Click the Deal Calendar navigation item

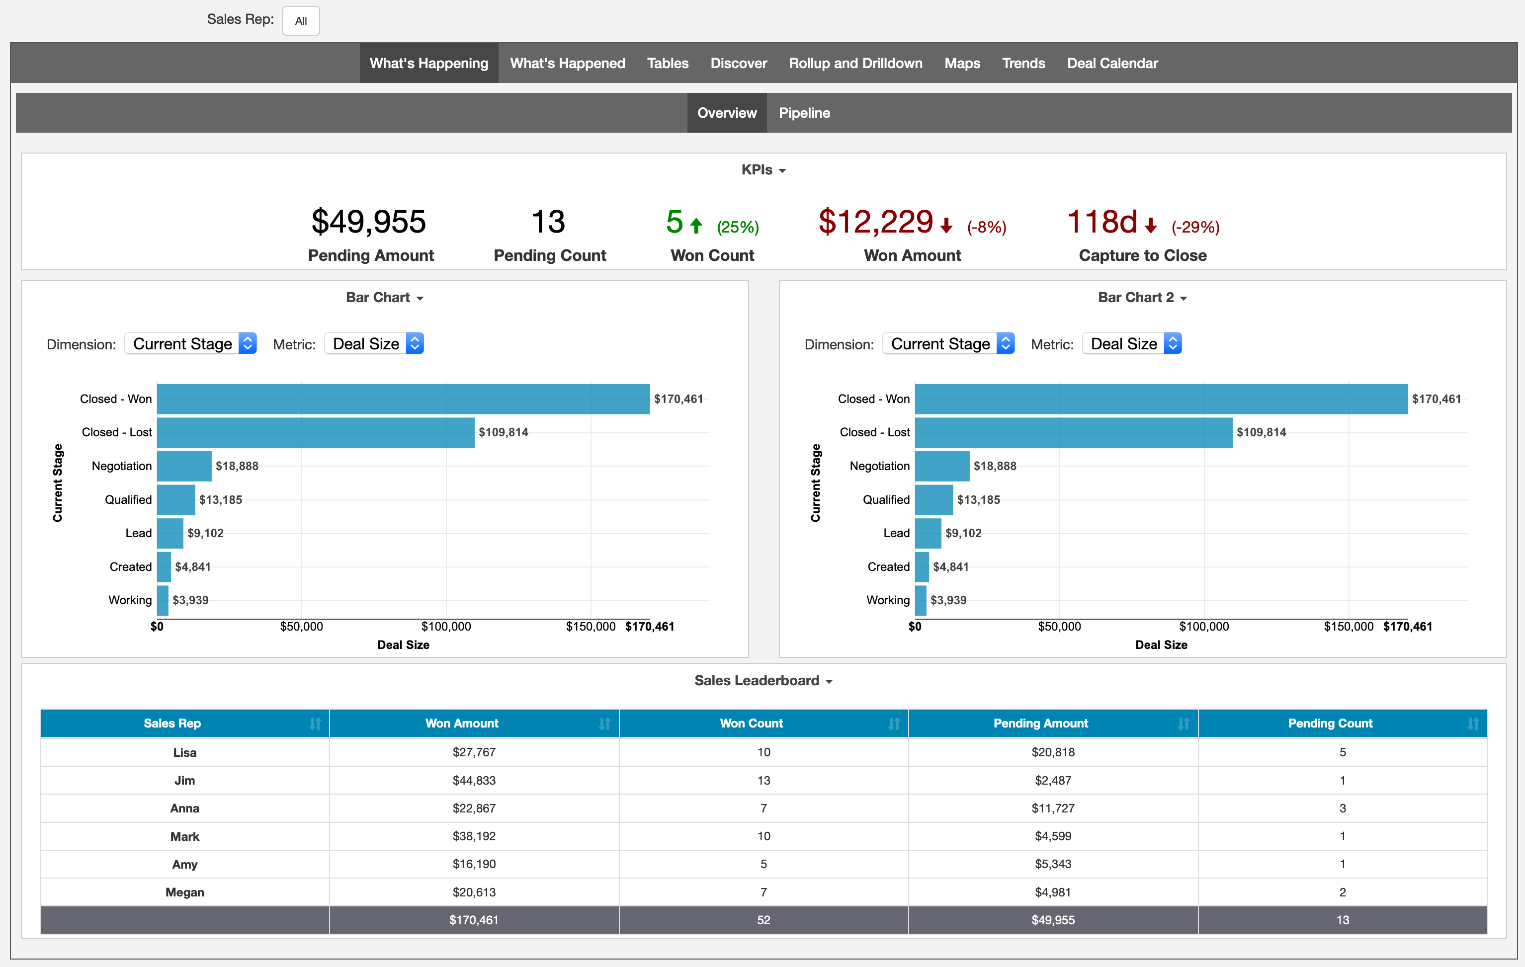[1111, 63]
